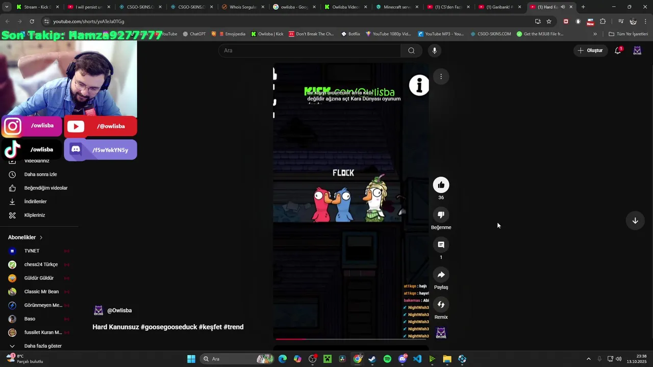Expand the Abonelikler section chevron
The width and height of the screenshot is (653, 367).
pos(41,238)
